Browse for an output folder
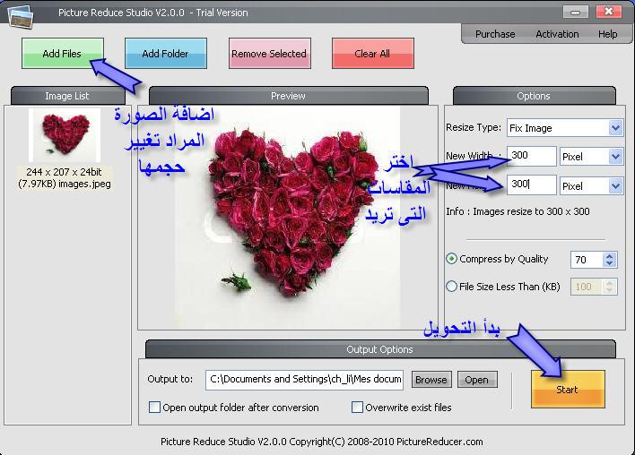This screenshot has width=635, height=455. coord(431,380)
